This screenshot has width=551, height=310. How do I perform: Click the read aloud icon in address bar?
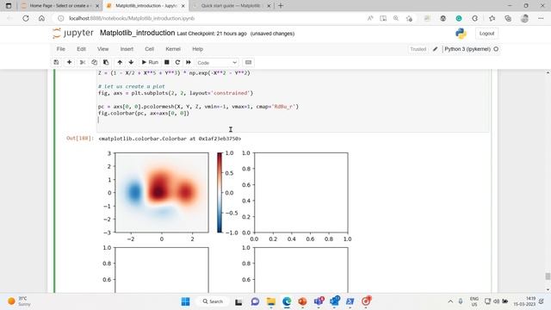tap(370, 18)
